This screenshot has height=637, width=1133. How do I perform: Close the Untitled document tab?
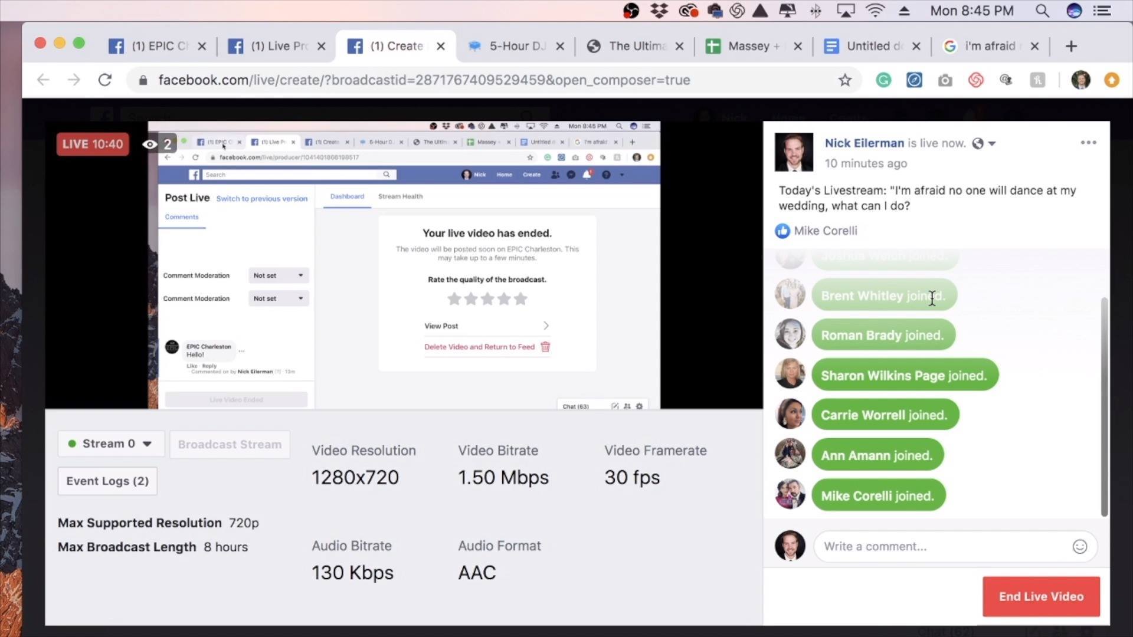tap(916, 46)
